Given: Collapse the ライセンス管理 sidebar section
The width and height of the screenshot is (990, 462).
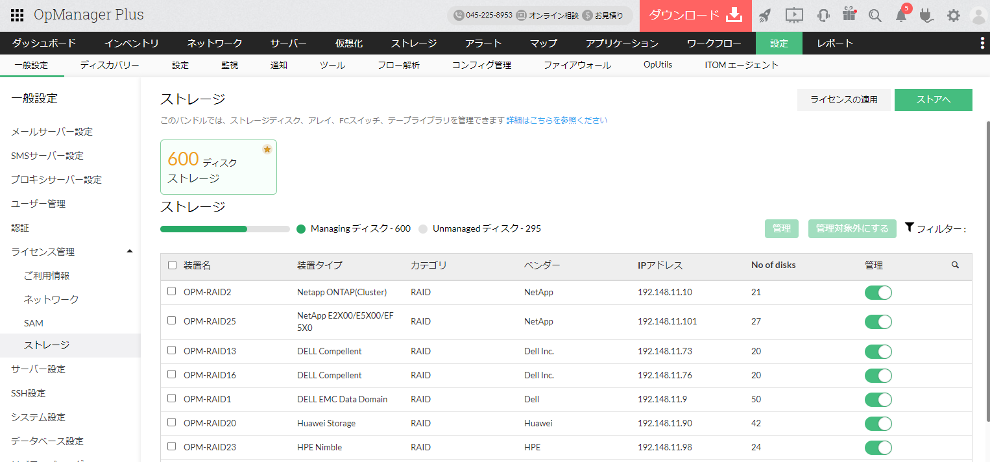Looking at the screenshot, I should tap(130, 251).
